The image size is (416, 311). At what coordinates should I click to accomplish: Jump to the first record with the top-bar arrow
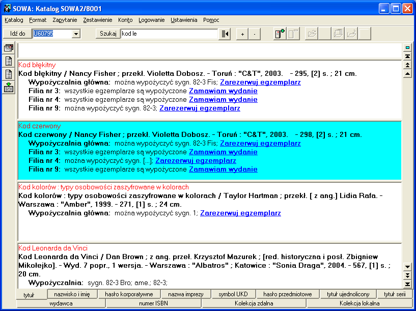click(x=407, y=56)
